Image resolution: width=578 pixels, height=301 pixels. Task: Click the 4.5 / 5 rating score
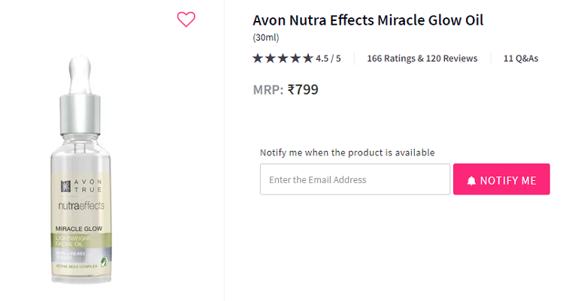[328, 59]
